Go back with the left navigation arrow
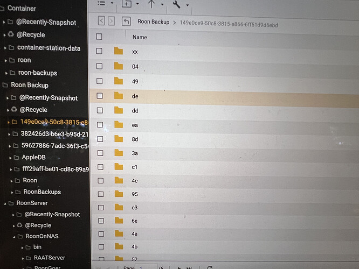The width and height of the screenshot is (359, 269). click(x=102, y=21)
